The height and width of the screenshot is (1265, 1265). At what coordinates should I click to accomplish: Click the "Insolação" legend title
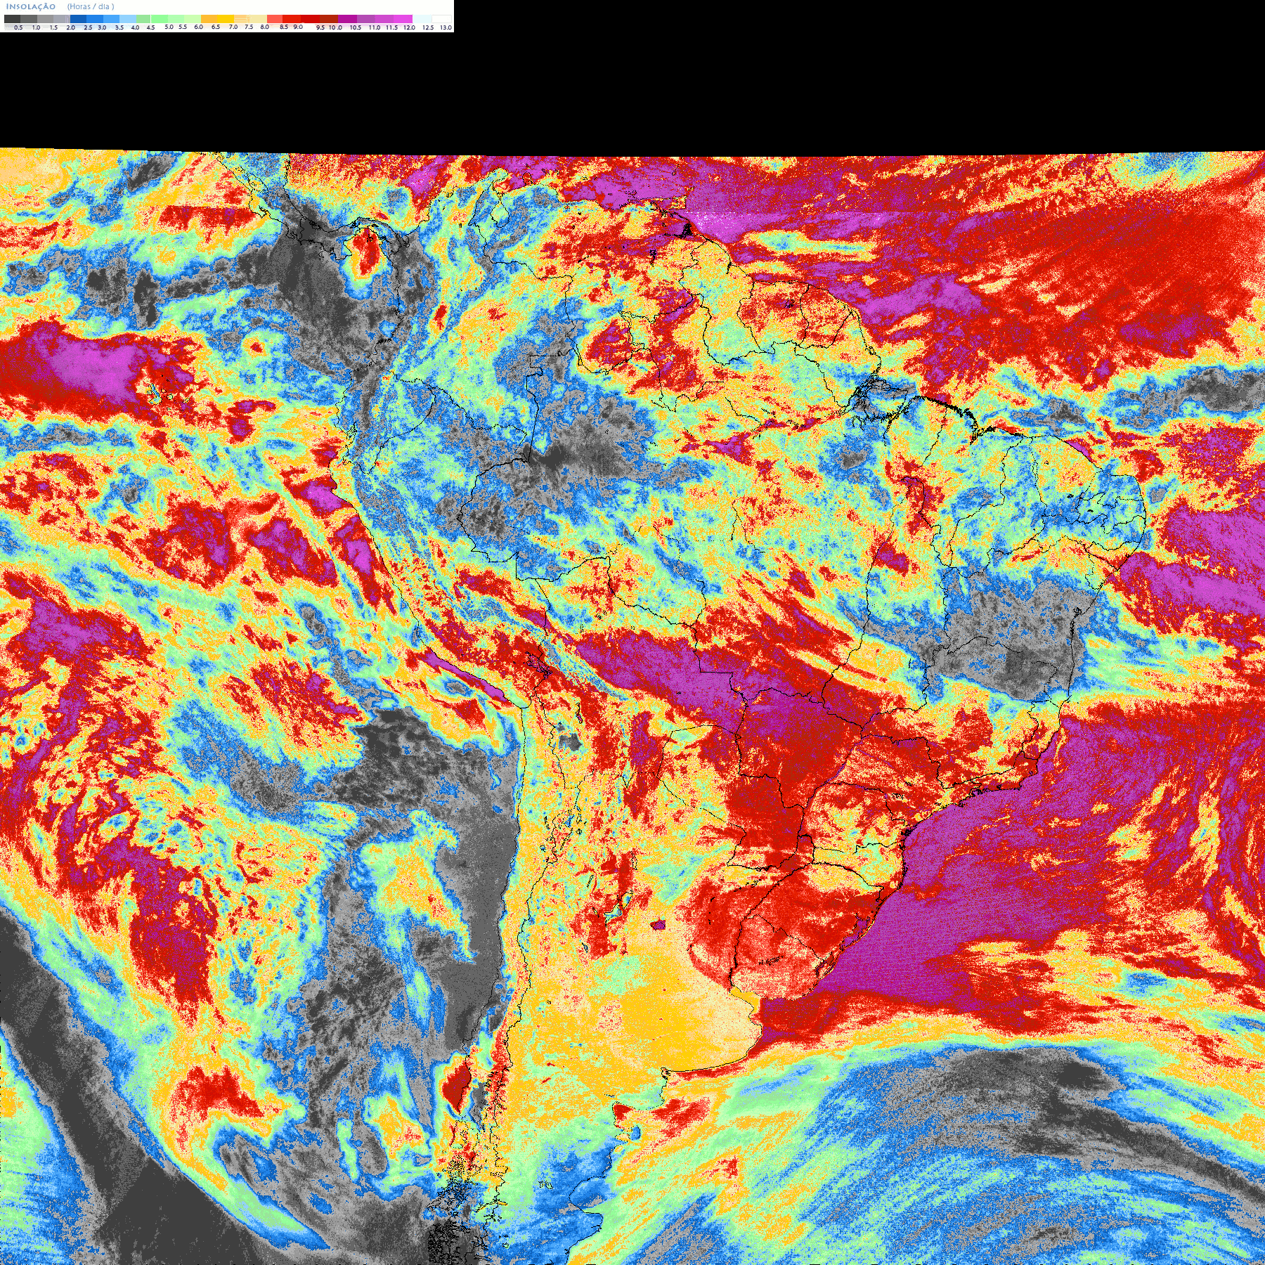31,6
